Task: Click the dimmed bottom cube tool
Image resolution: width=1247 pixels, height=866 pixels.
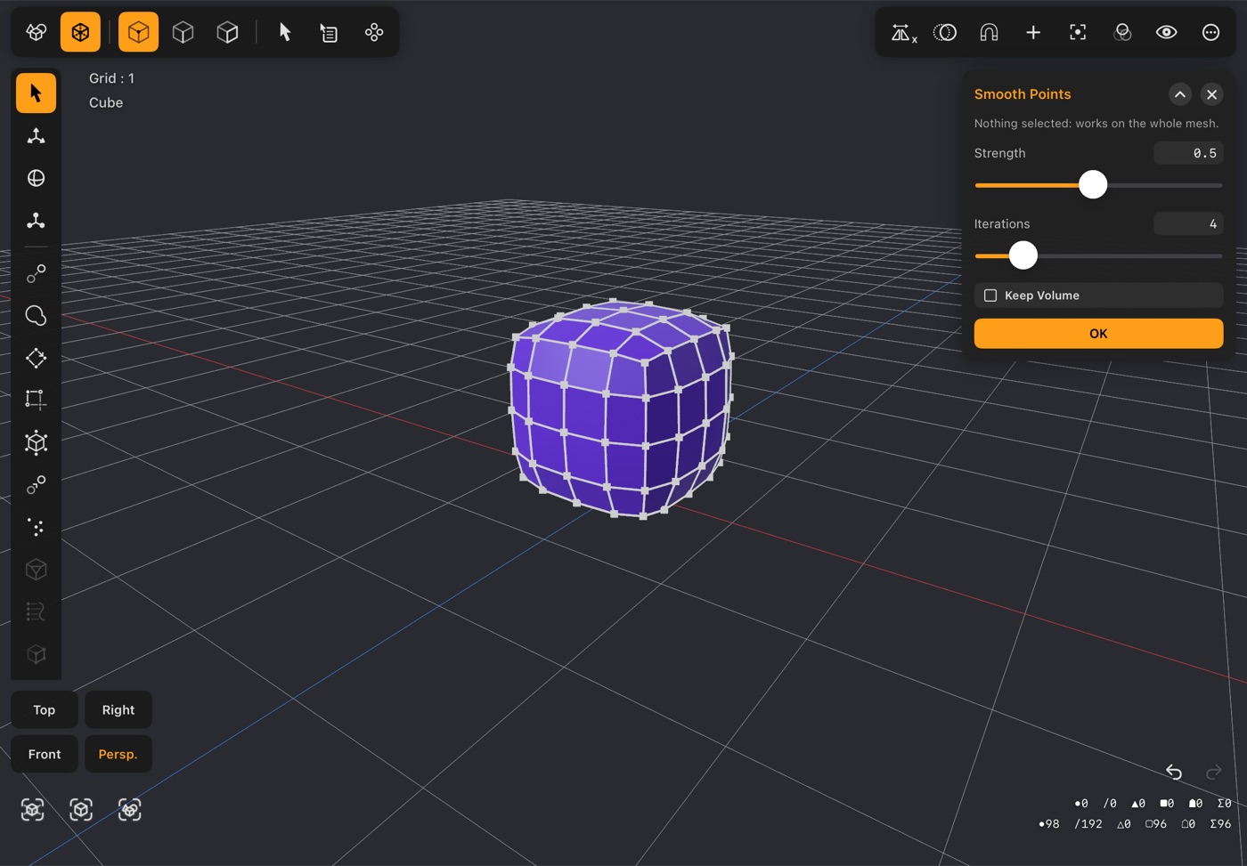Action: (x=36, y=654)
